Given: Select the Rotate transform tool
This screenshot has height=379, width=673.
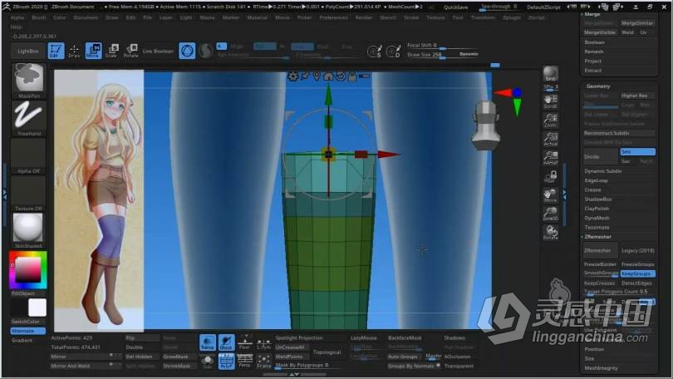Looking at the screenshot, I should click(x=130, y=51).
